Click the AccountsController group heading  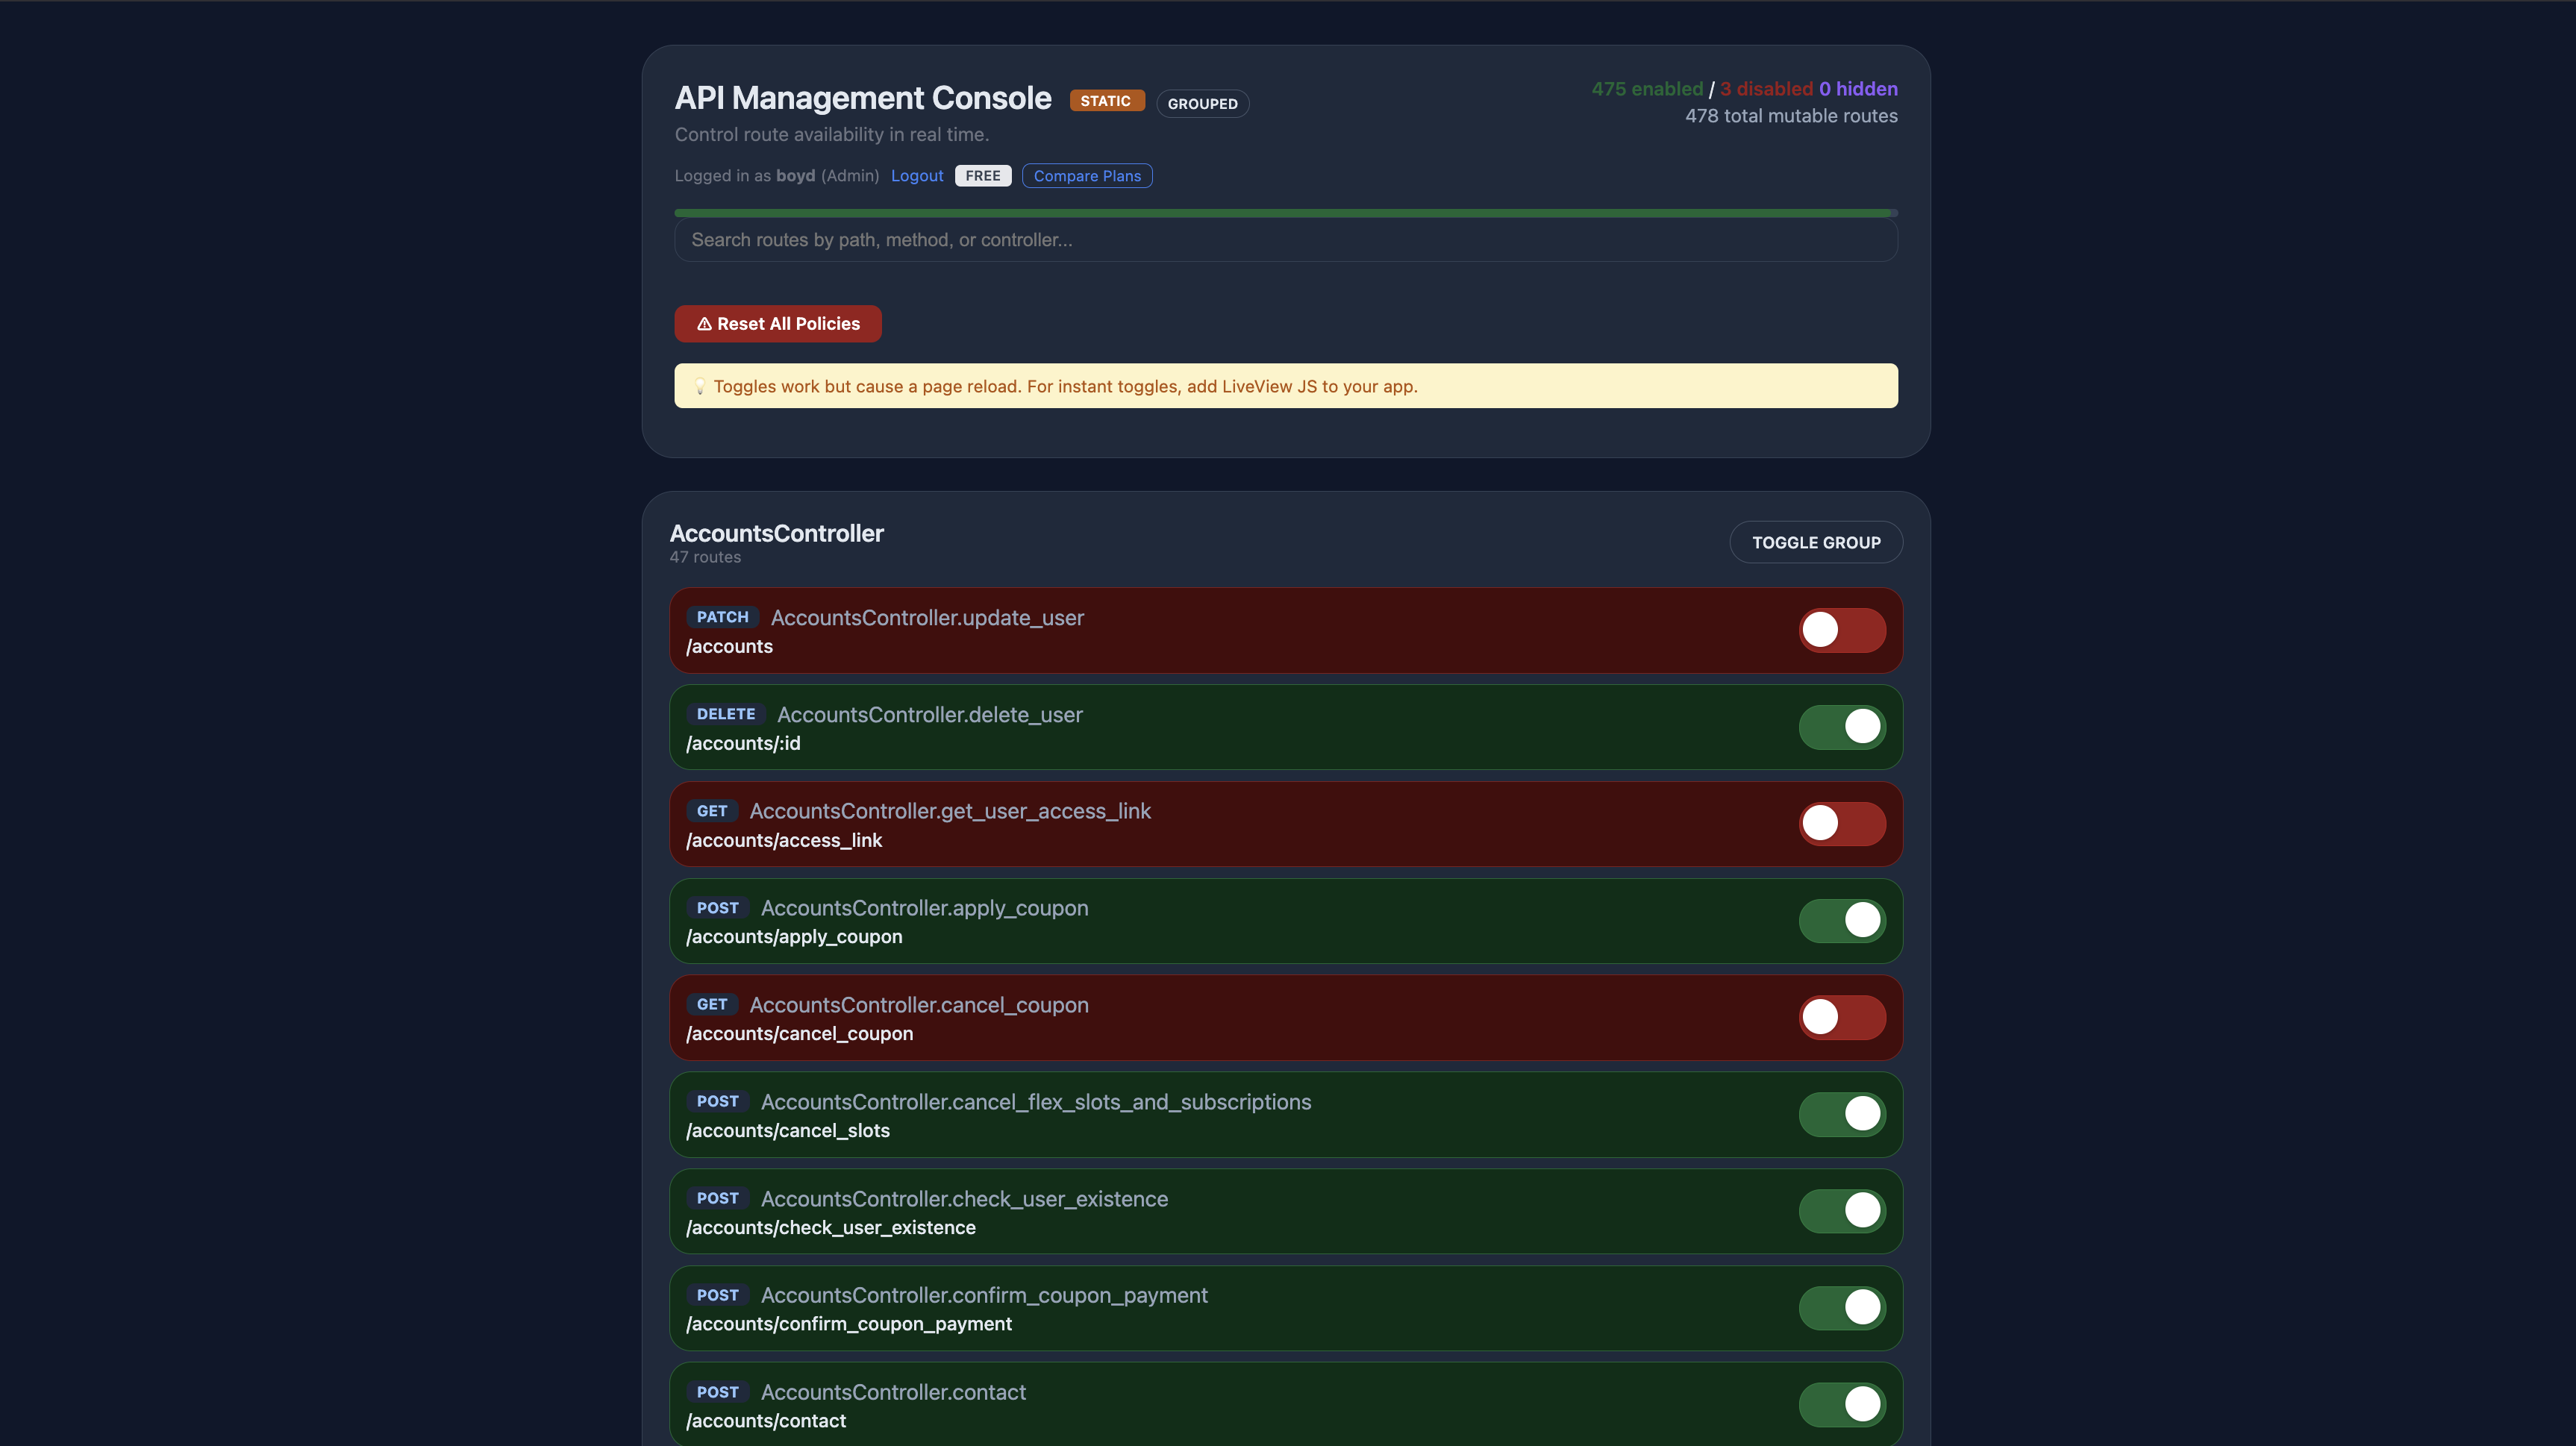pyautogui.click(x=776, y=533)
